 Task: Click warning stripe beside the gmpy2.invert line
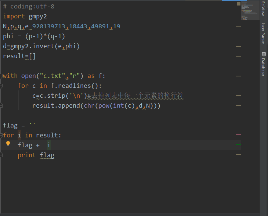(x=238, y=47)
